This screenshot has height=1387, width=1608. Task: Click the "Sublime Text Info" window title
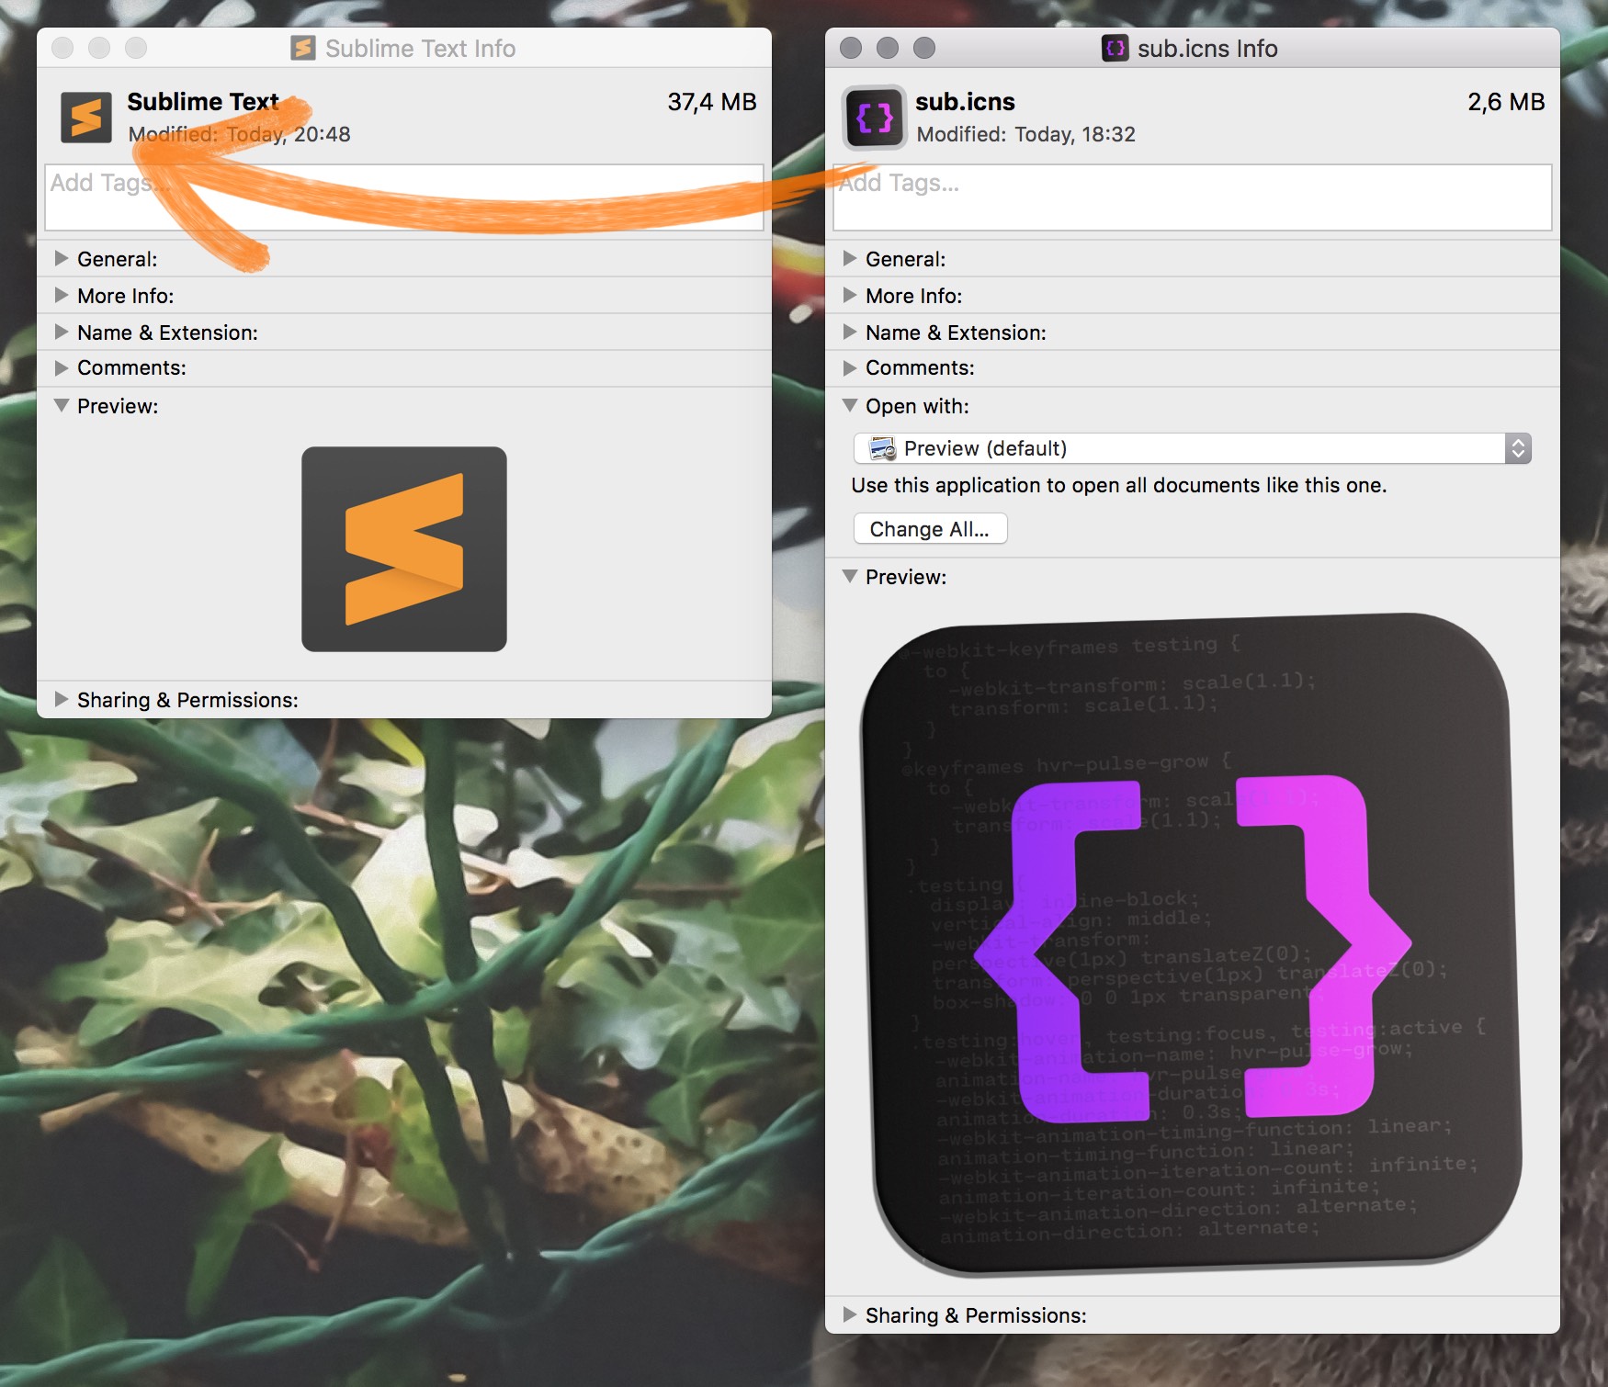click(x=420, y=49)
